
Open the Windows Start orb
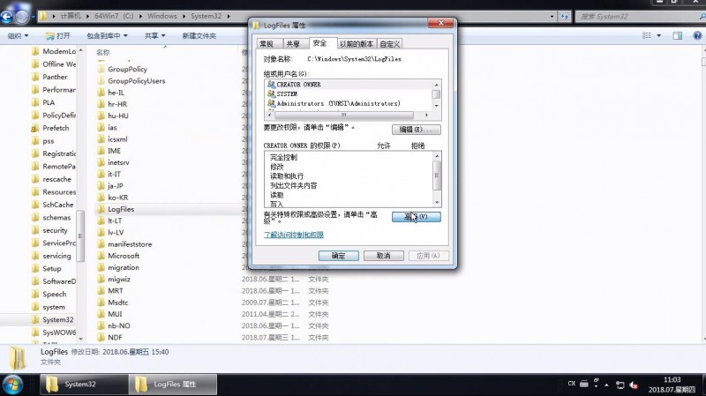[x=12, y=385]
